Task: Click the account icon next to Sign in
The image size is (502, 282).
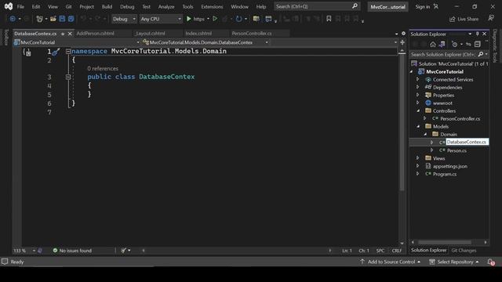Action: click(x=436, y=6)
